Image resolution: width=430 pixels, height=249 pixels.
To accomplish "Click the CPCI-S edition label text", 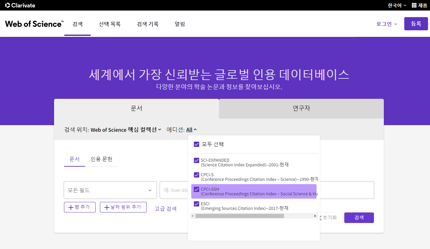I will point(207,175).
